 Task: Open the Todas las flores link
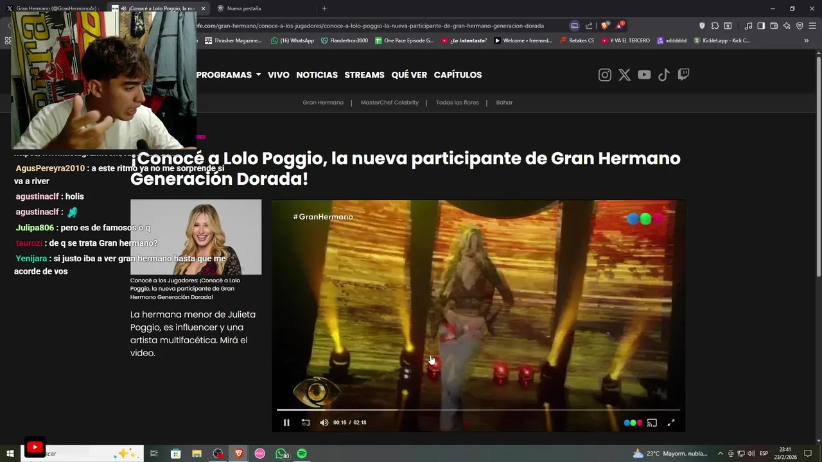tap(457, 103)
